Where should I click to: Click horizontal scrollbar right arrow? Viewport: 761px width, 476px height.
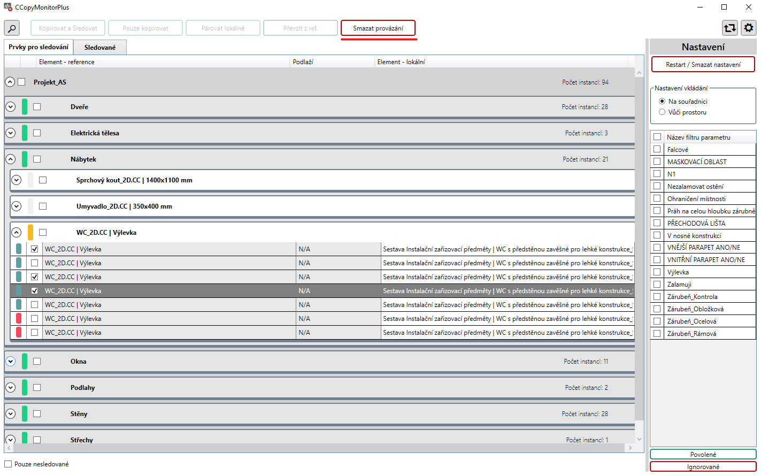(630, 448)
